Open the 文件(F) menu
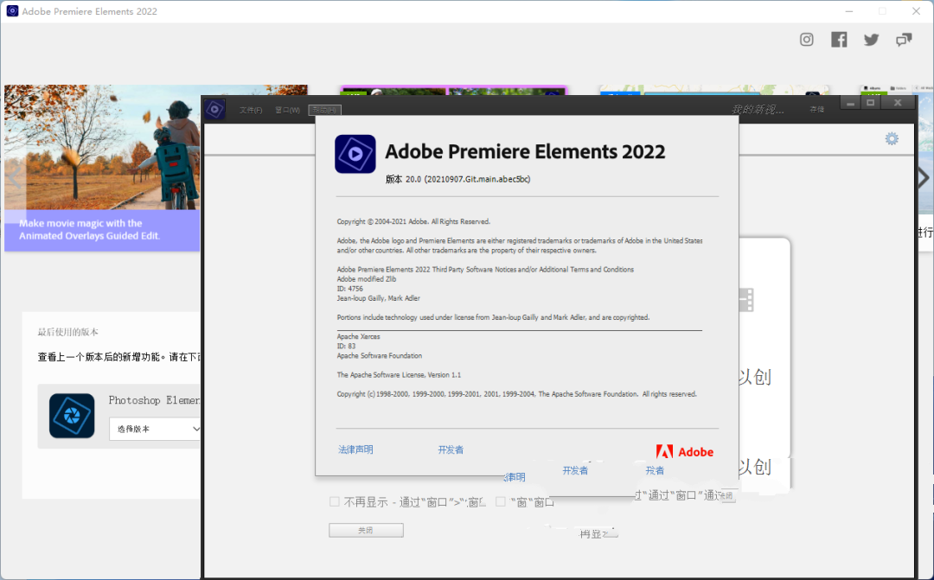Screen dimensions: 934x580 click(251, 110)
